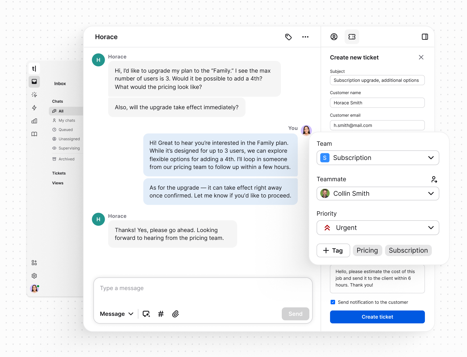
Task: Open the settings gear in sidebar
Action: (x=34, y=276)
